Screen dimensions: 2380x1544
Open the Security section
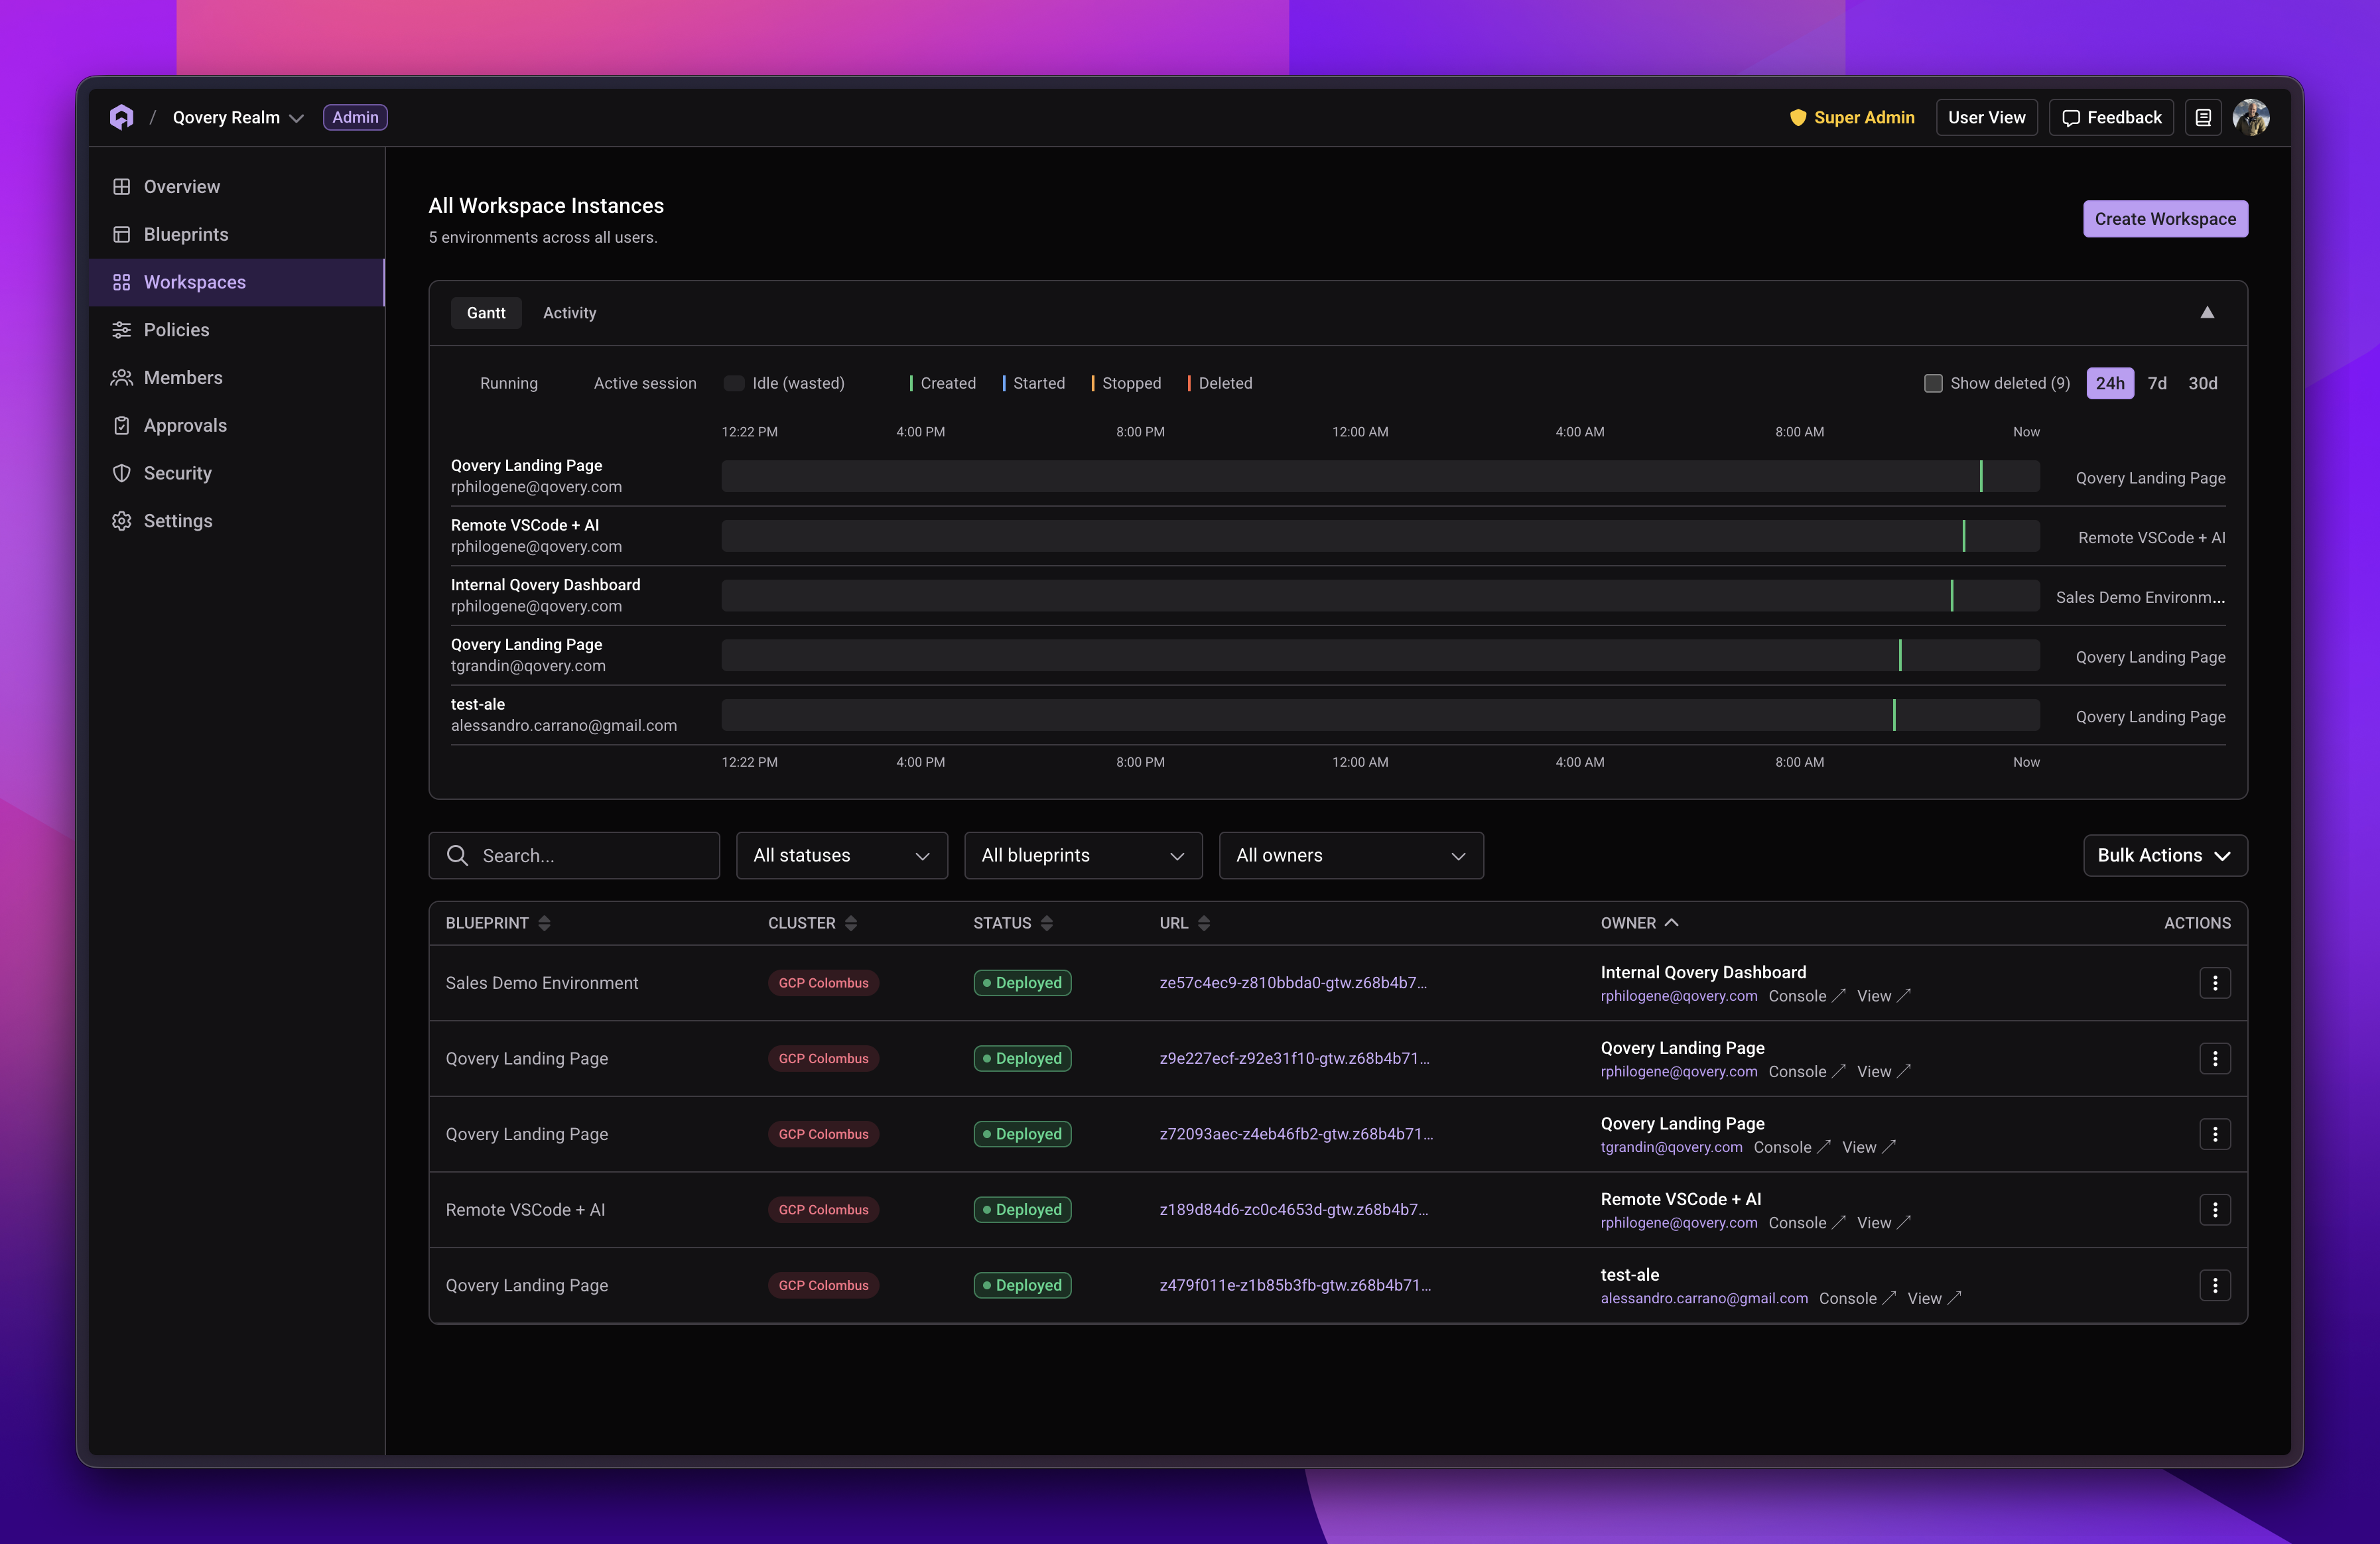[x=237, y=473]
